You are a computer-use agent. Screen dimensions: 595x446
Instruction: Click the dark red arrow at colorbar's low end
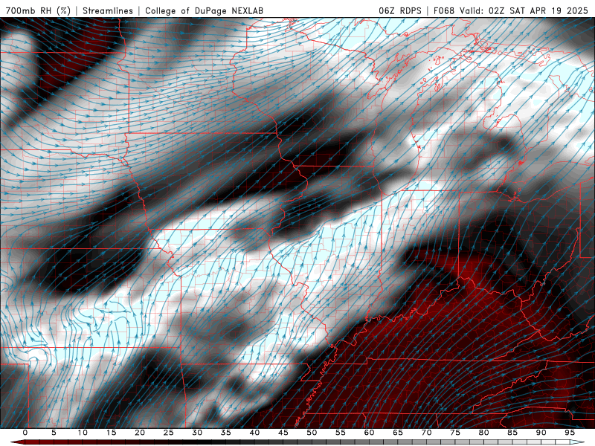pos(18,442)
